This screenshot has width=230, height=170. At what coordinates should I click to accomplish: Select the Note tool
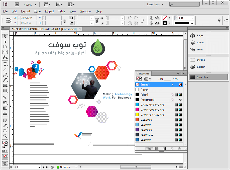[x=5, y=120]
